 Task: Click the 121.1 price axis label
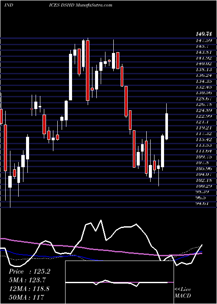(x=202, y=122)
